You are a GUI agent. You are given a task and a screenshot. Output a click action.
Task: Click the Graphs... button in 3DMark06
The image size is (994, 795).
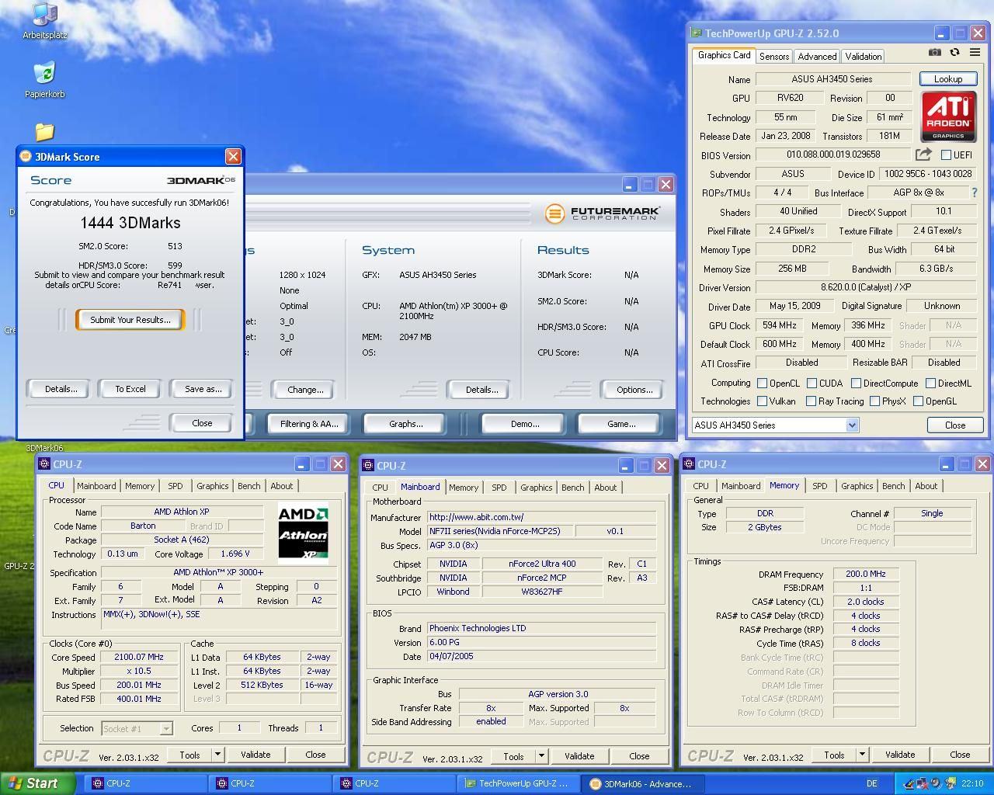pos(405,424)
